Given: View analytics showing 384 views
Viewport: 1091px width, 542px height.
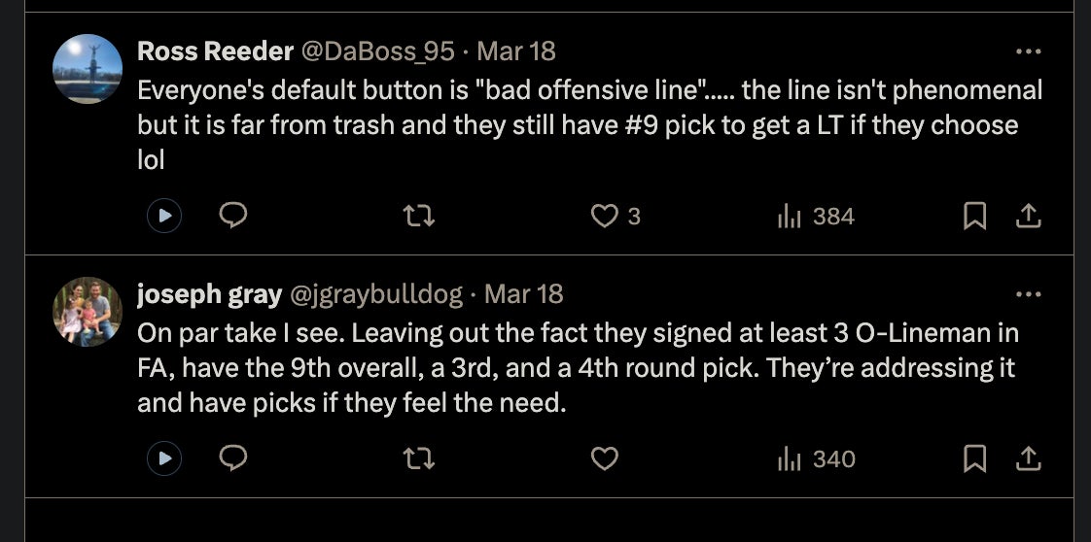Looking at the screenshot, I should click(x=815, y=216).
